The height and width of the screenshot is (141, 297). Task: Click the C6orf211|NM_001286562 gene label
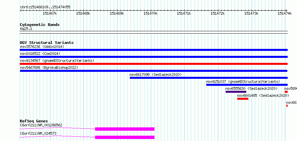pos(41,125)
